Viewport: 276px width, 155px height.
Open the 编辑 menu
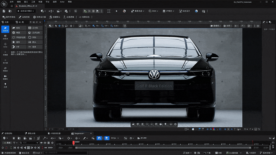point(19,2)
